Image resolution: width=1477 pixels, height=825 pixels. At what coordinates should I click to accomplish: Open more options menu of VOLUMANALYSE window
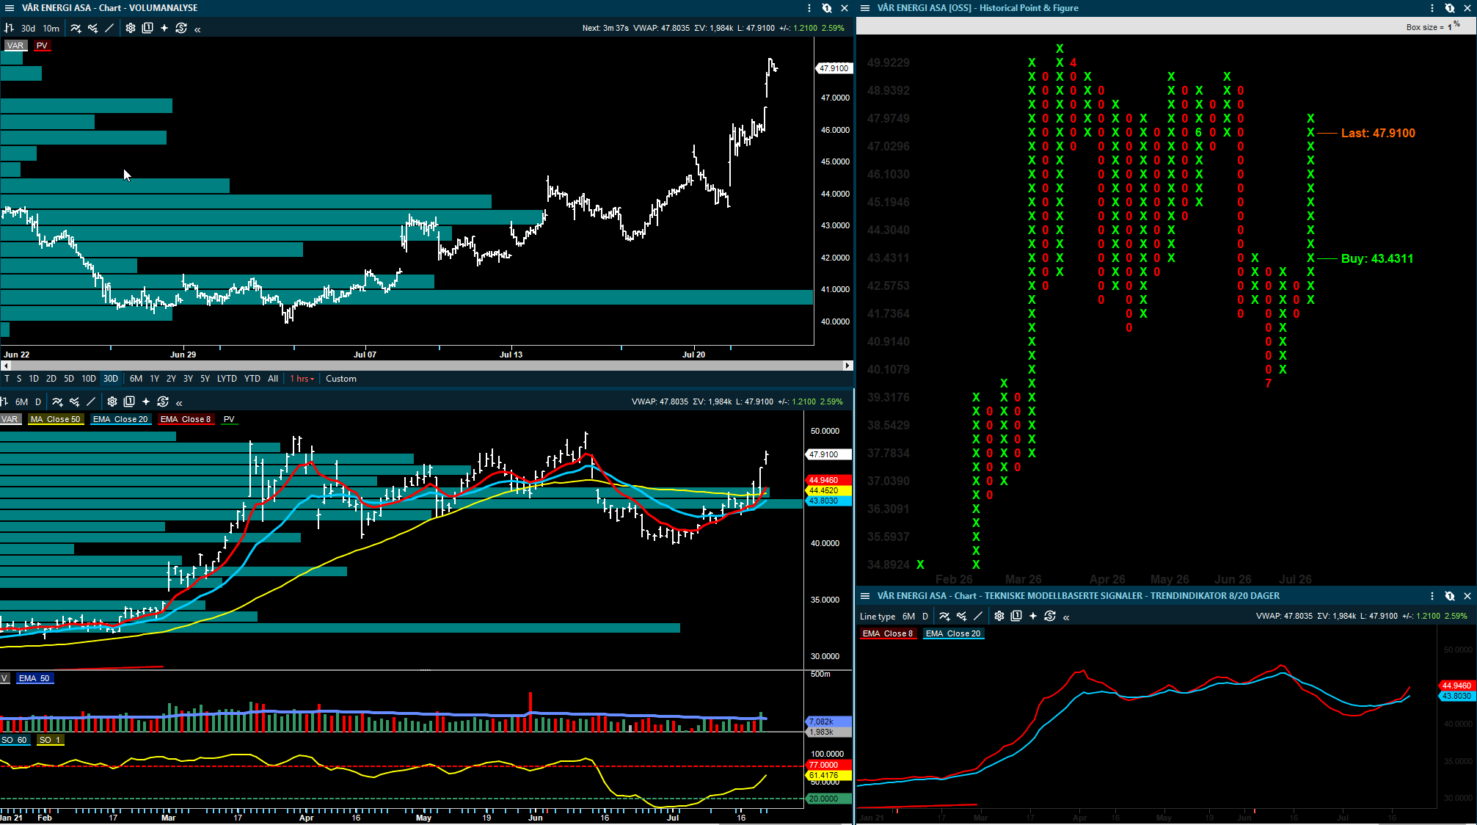809,8
